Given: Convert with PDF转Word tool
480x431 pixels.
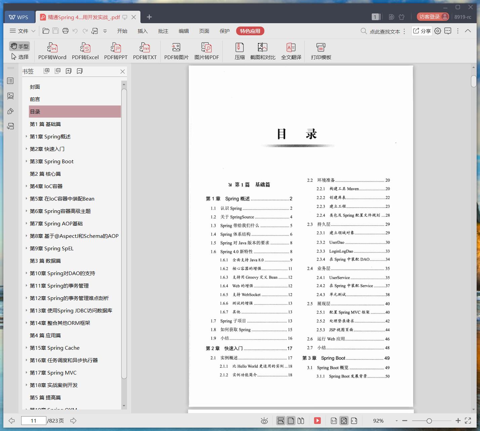Looking at the screenshot, I should pos(52,51).
